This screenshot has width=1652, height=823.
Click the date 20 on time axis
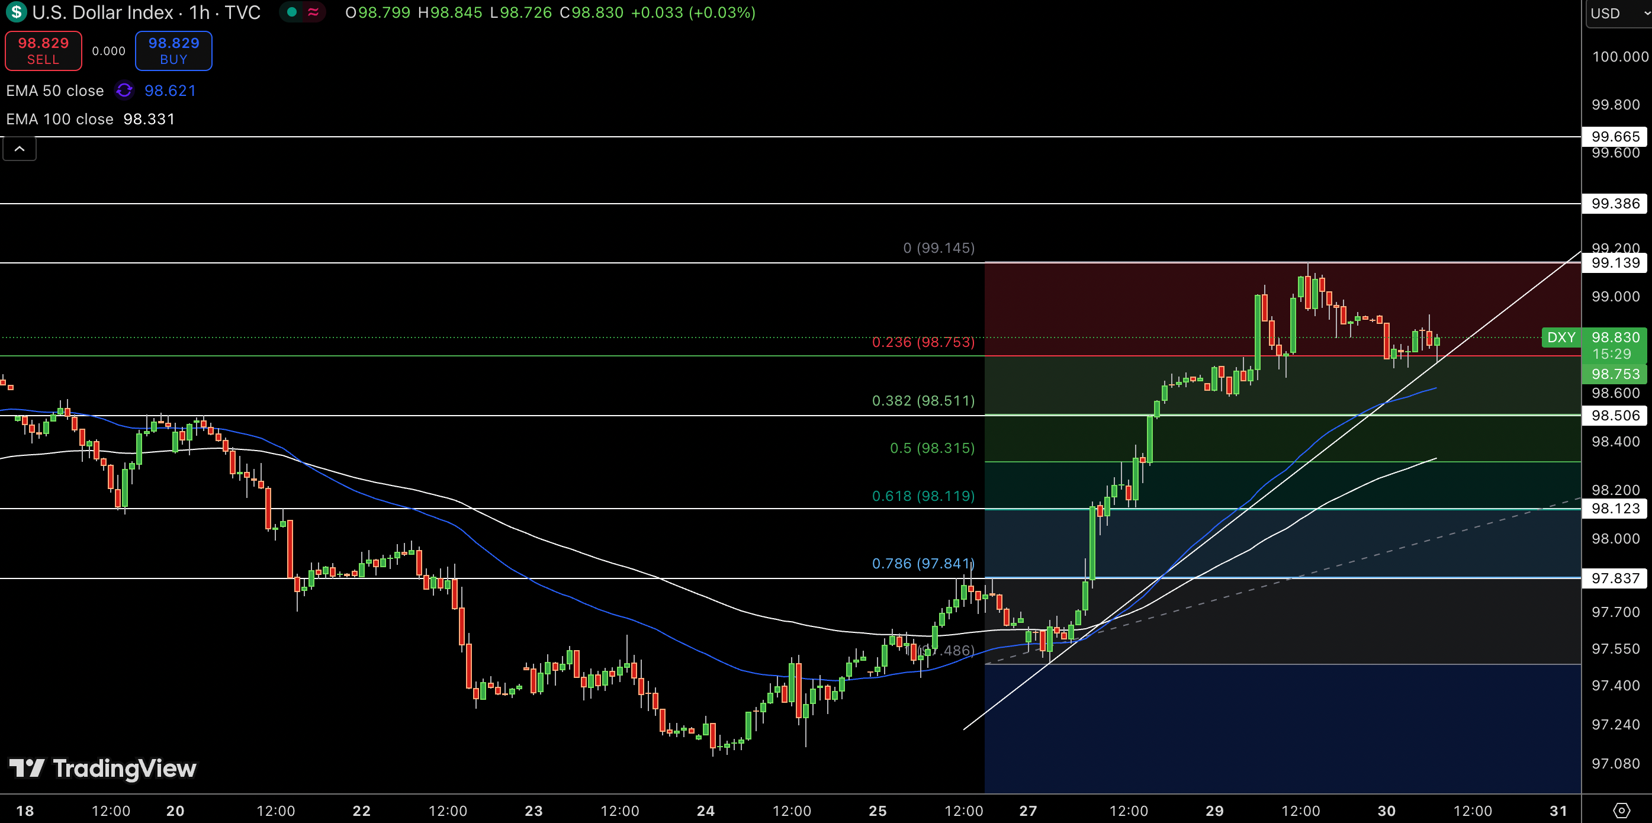175,811
